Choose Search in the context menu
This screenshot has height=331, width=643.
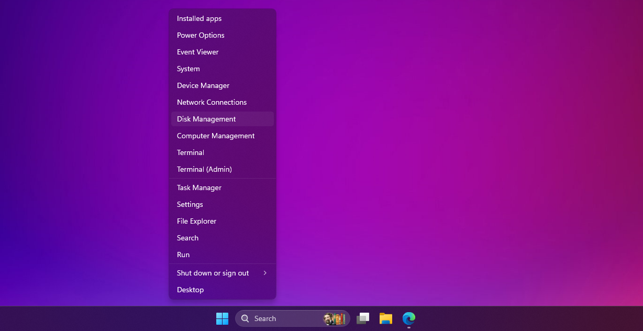223,238
